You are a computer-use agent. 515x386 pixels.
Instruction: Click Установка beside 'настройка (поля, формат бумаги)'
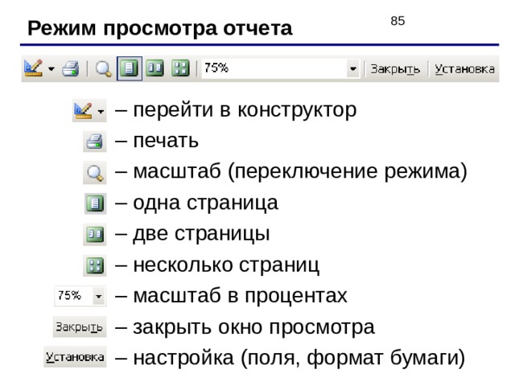(75, 357)
